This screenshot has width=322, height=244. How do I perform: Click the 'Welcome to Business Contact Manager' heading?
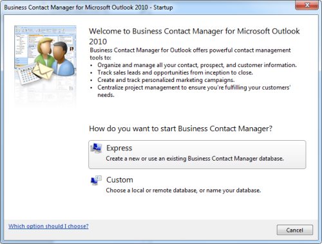pyautogui.click(x=194, y=36)
